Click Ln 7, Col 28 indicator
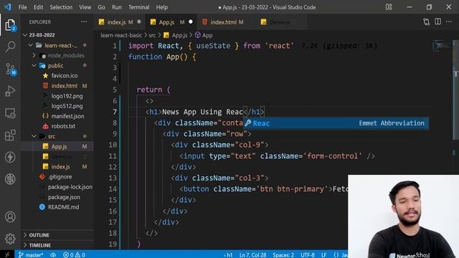Screen dimensions: 459x258 [252, 255]
